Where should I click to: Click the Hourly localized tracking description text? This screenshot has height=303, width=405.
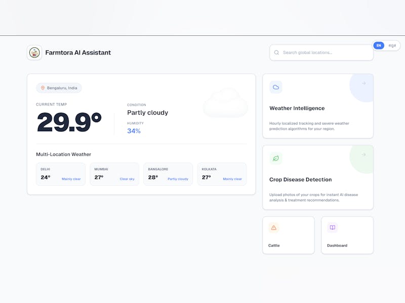pyautogui.click(x=309, y=126)
